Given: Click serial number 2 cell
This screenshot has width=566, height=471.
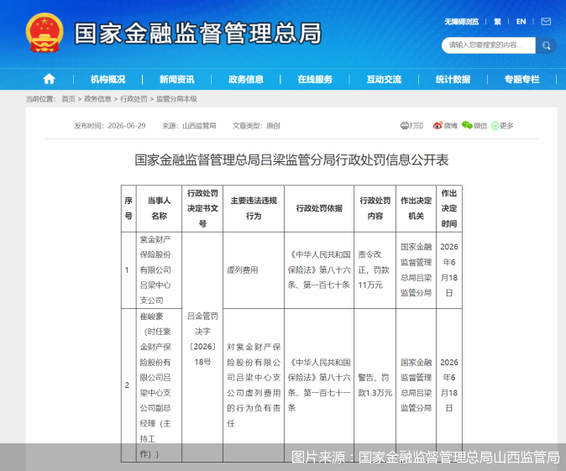Looking at the screenshot, I should point(128,385).
